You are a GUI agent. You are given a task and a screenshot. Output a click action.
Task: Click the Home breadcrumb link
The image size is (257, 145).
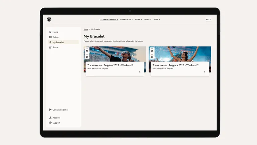(86, 29)
